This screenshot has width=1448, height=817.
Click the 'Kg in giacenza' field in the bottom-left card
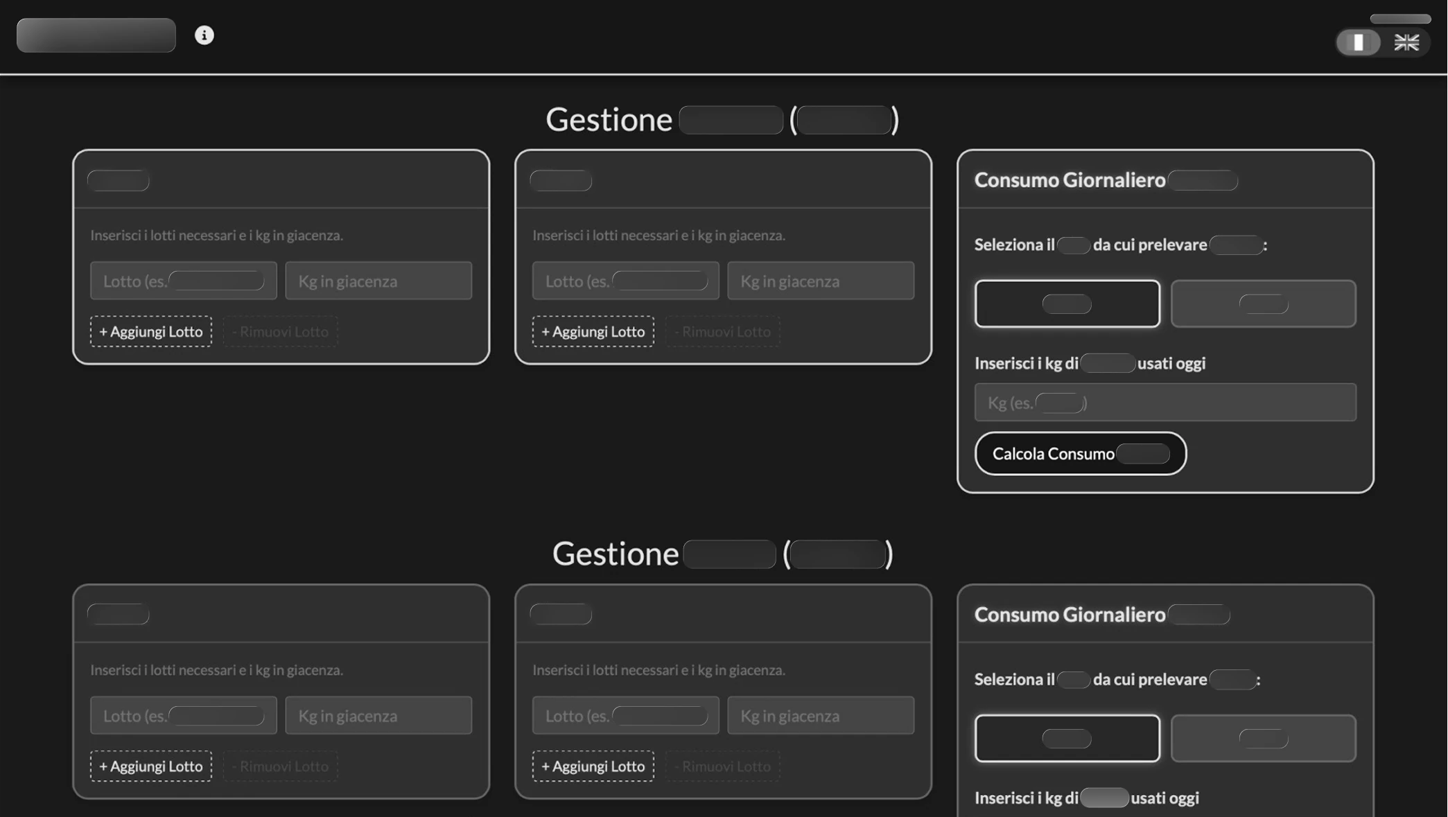(378, 715)
